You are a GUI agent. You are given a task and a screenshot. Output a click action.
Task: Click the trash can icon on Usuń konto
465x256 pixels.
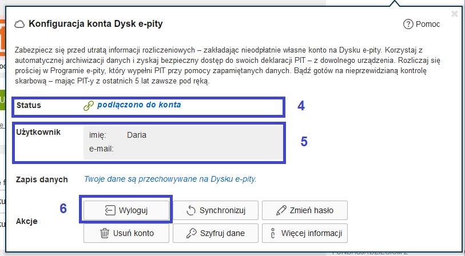[105, 233]
